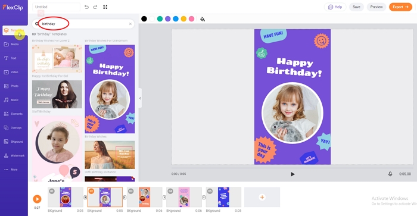
Task: Select the teal green color swatch
Action: pos(160,19)
